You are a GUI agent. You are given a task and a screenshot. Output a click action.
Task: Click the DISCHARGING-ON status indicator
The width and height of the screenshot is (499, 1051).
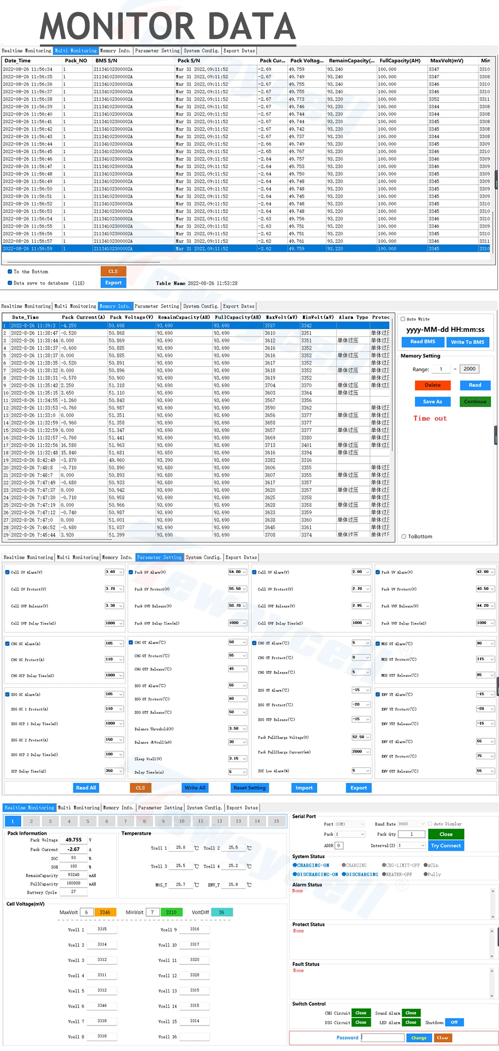pyautogui.click(x=315, y=874)
